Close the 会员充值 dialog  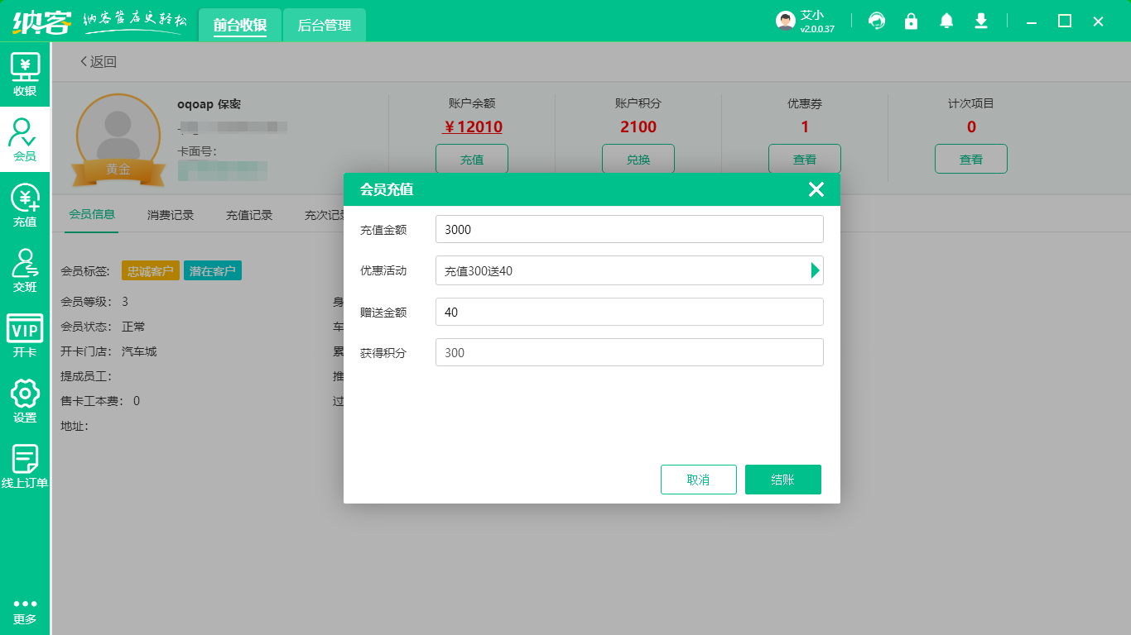tap(816, 189)
